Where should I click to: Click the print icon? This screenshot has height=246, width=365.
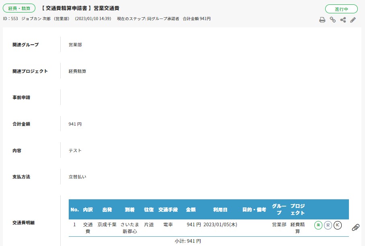pyautogui.click(x=322, y=20)
